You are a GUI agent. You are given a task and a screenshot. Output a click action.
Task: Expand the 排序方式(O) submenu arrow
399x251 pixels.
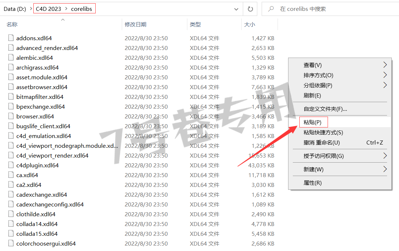coord(385,75)
